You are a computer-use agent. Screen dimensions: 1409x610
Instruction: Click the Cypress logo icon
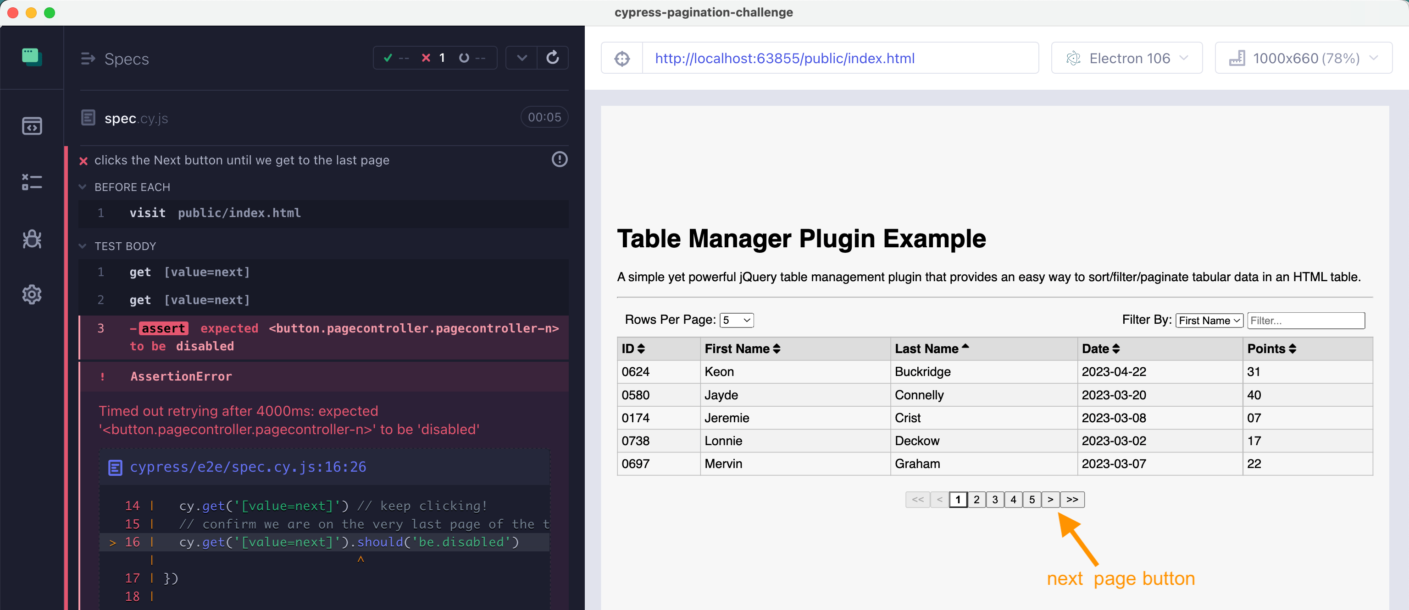point(32,57)
